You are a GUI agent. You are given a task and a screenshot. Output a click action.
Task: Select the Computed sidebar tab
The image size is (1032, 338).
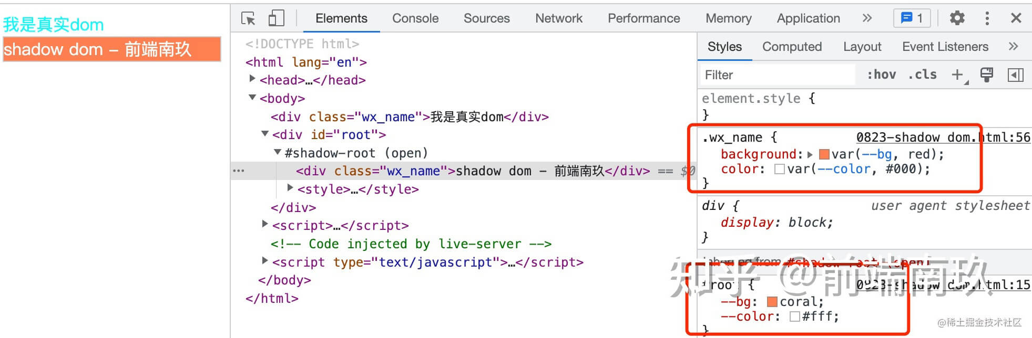[x=792, y=47]
